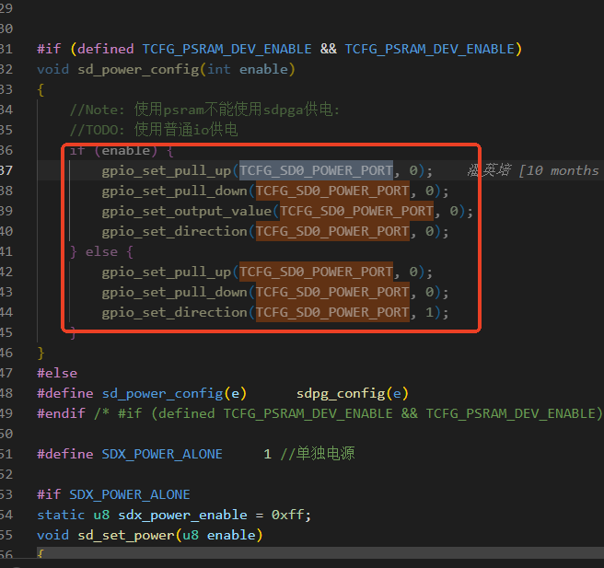The width and height of the screenshot is (604, 568).
Task: Click the sdx_power_enable variable declaration
Action: coord(182,515)
